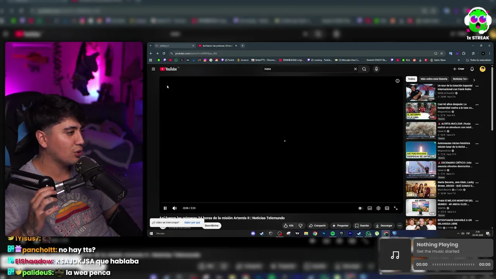Viewport: 496px width, 279px height.
Task: Toggle subtitles in the video player
Action: [370, 208]
